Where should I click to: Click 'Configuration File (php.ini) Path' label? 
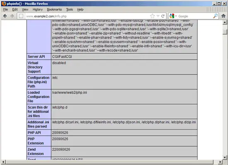pyautogui.click(x=39, y=82)
